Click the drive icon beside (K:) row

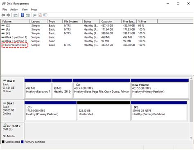[x=3, y=33]
